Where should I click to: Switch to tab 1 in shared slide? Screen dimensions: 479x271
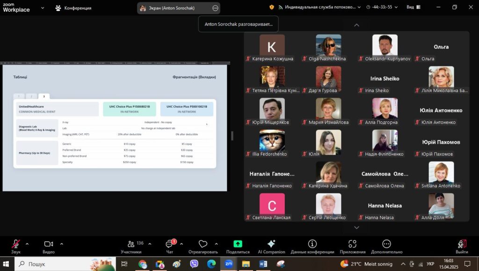tap(19, 96)
